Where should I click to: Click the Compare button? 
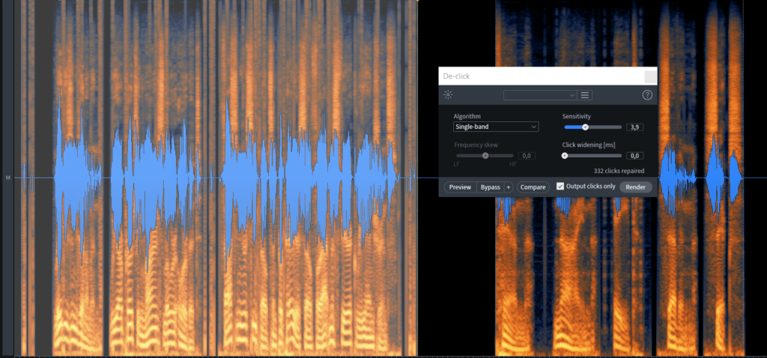pos(533,186)
